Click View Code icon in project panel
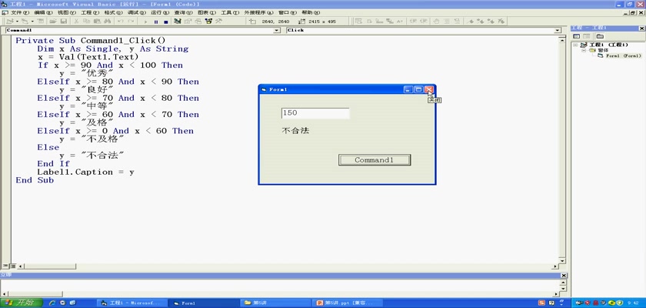The image size is (646, 308). (x=577, y=36)
